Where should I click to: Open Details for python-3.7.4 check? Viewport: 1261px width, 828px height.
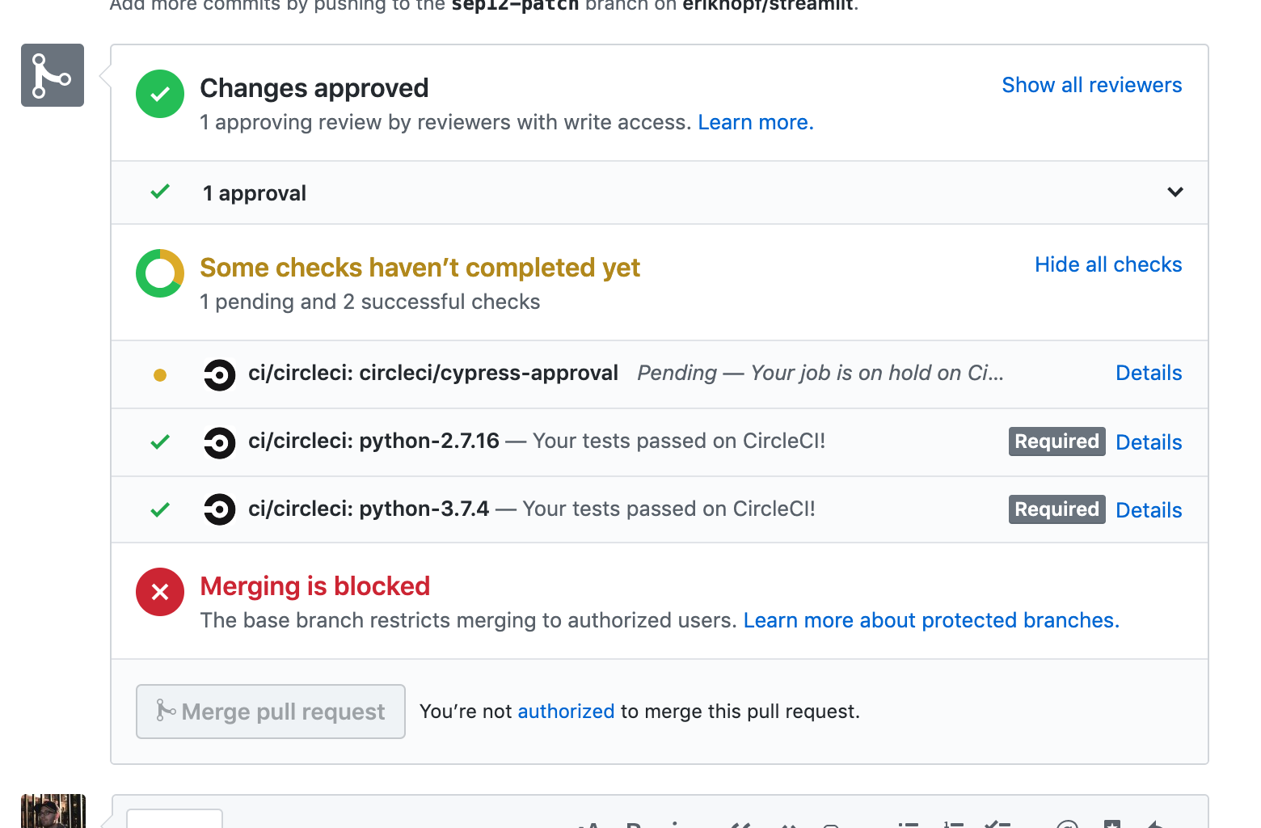coord(1149,510)
